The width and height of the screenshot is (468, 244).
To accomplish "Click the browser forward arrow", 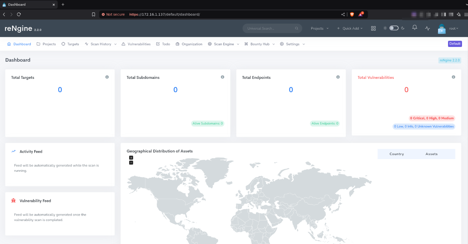I will 11,14.
